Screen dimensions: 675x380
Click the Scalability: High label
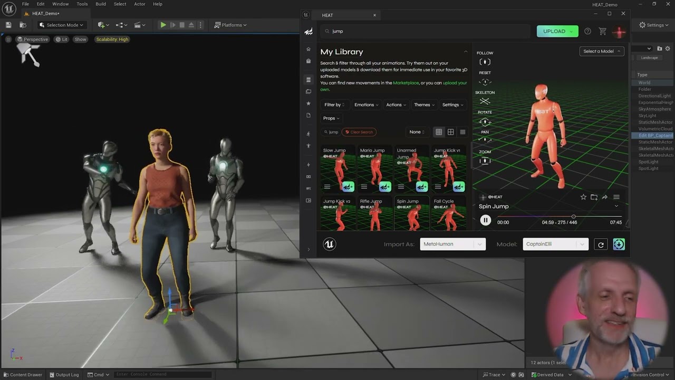(x=112, y=39)
